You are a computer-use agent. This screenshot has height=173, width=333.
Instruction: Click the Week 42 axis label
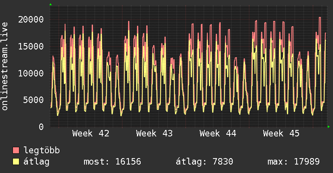(x=91, y=134)
